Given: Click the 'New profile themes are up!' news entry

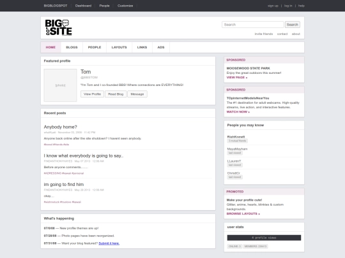Looking at the screenshot, I should (x=71, y=228).
